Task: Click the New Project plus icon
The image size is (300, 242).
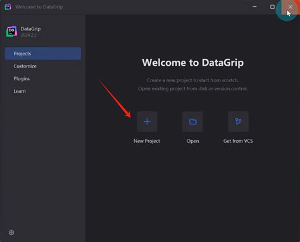Action: (147, 122)
